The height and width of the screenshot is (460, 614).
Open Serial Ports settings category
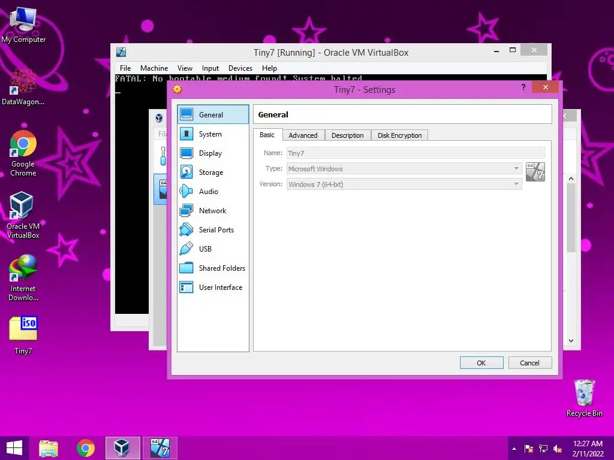(x=213, y=229)
